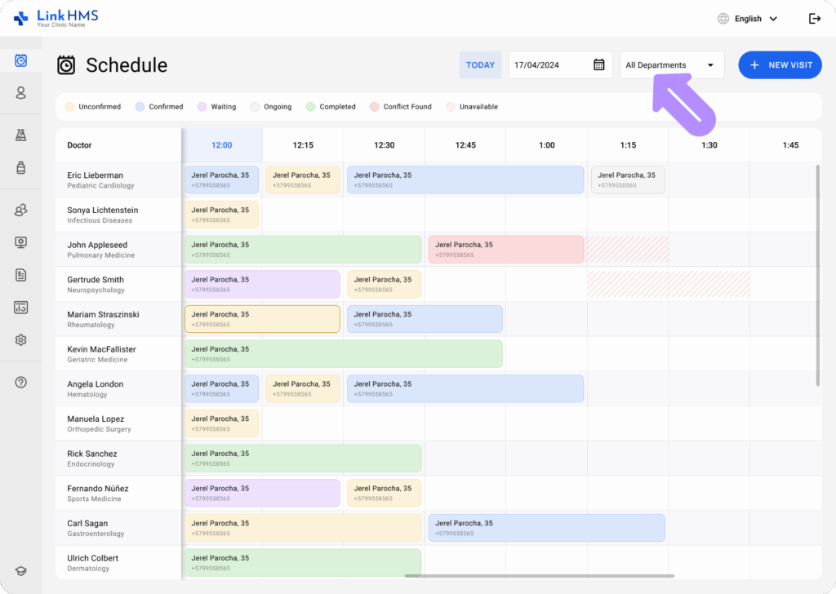Open the reports dashboard icon in sidebar

21,308
